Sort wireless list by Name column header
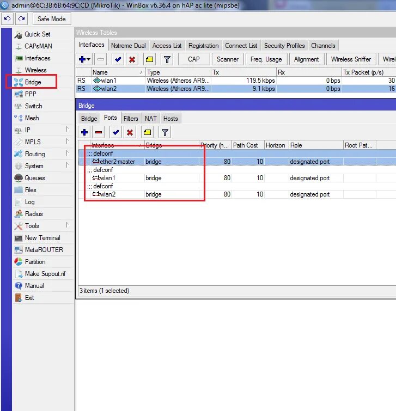This screenshot has width=396, height=411. click(x=118, y=72)
